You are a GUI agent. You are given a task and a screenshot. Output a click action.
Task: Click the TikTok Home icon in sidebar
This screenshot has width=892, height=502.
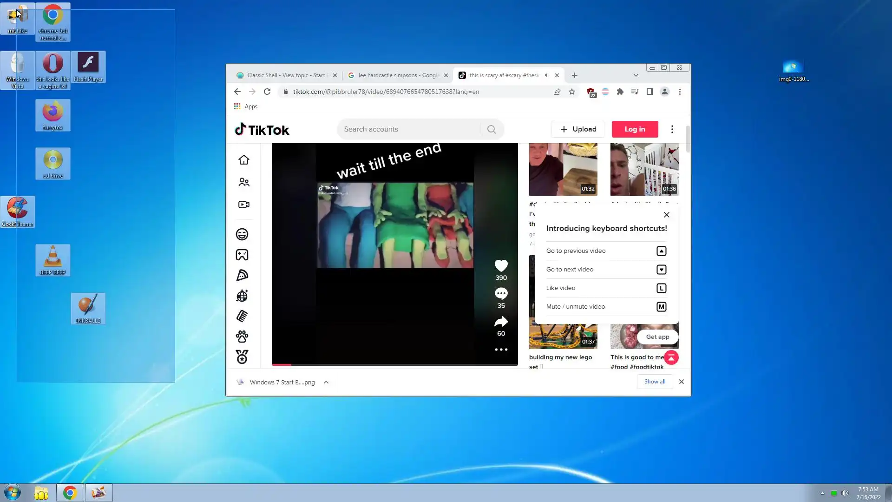(x=244, y=160)
